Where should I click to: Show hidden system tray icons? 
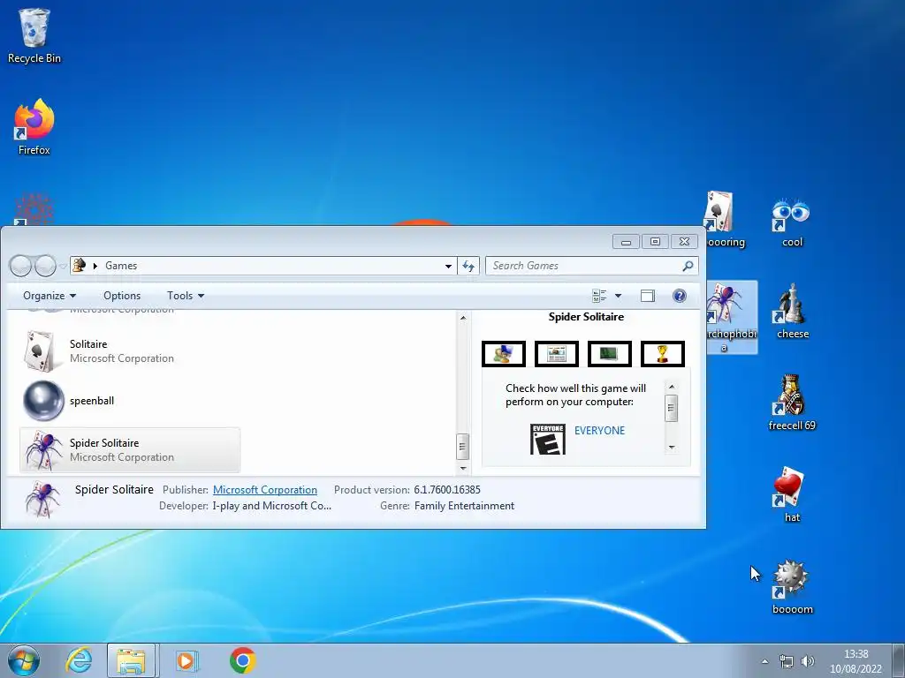coord(764,661)
